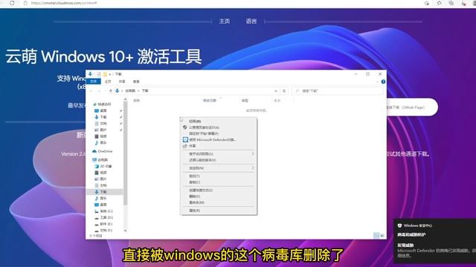Open the 文件 ribbon tab
This screenshot has height=267, width=476.
(94, 82)
